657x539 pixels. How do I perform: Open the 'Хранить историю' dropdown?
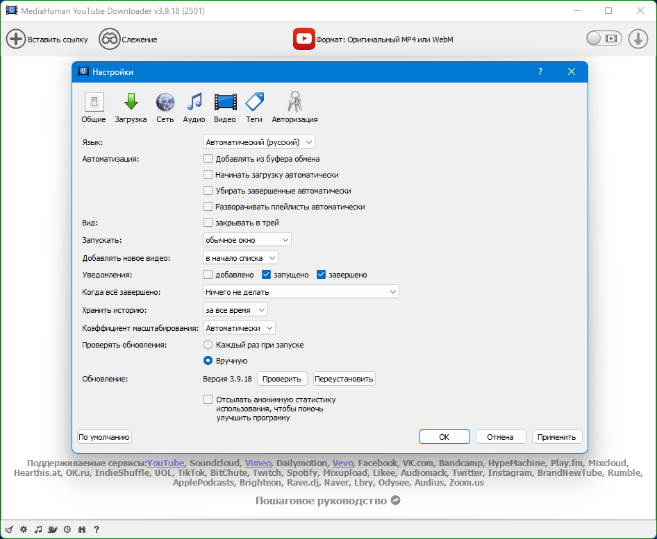(x=235, y=310)
